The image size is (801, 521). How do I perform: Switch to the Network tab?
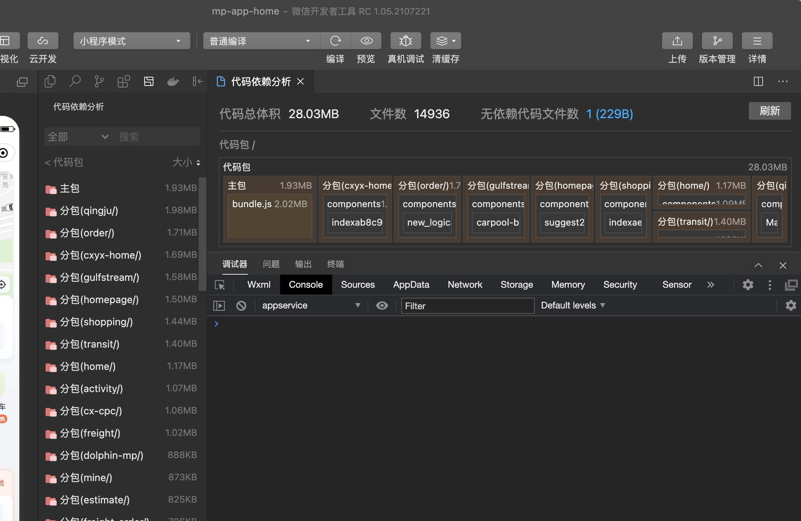click(465, 285)
